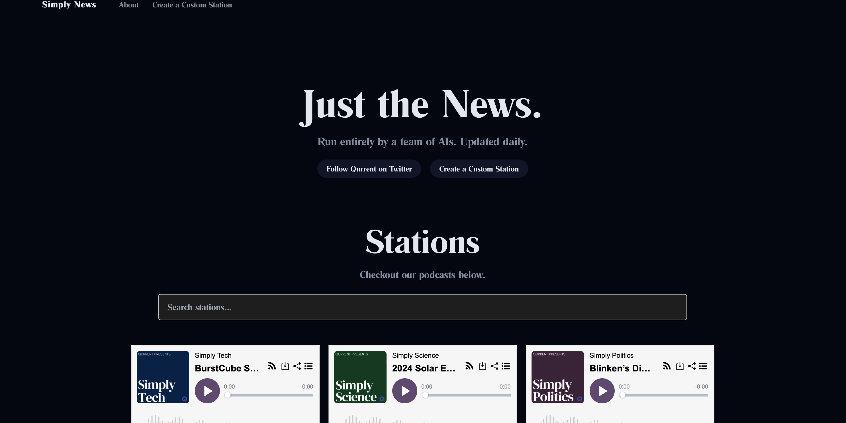Click the RSS feed icon for Simply Tech
Image resolution: width=846 pixels, height=423 pixels.
point(271,366)
